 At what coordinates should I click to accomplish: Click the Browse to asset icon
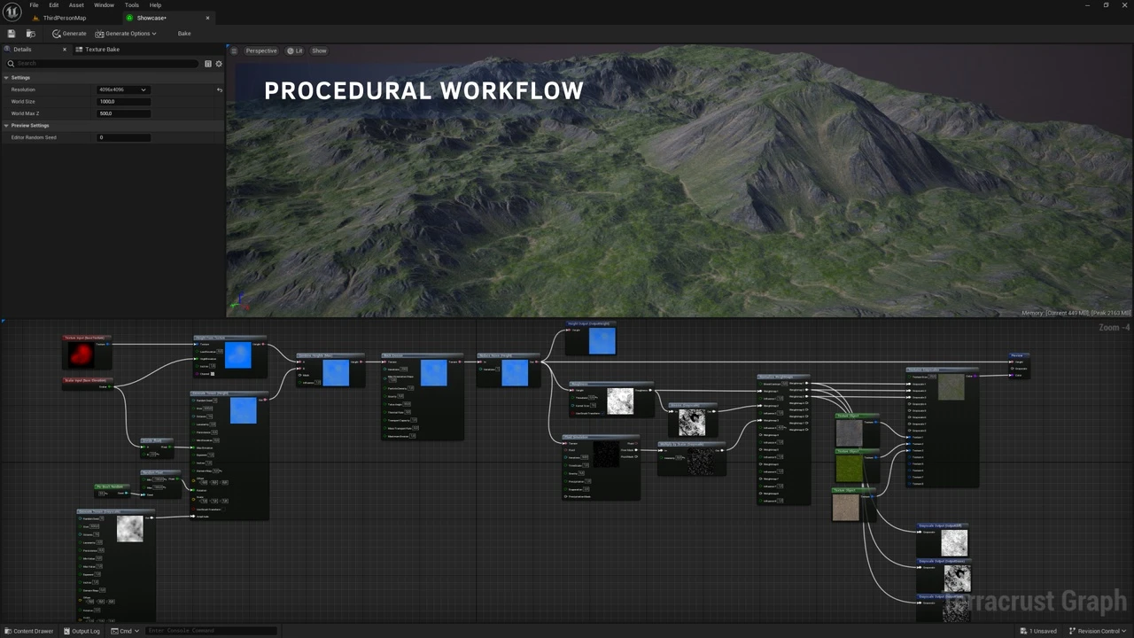point(30,34)
